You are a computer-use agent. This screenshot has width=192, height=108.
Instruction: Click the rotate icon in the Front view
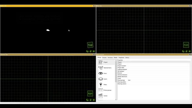point(183,51)
